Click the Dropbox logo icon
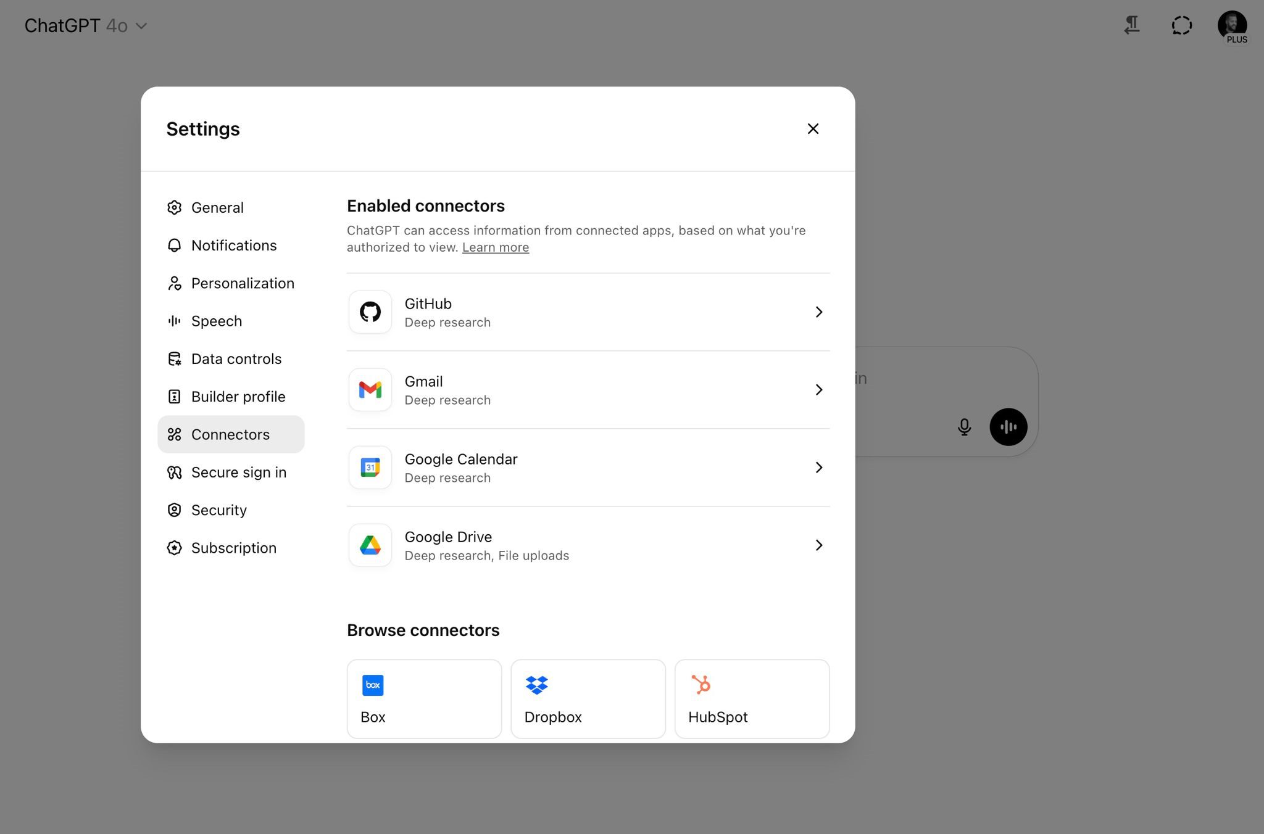 [x=537, y=685]
